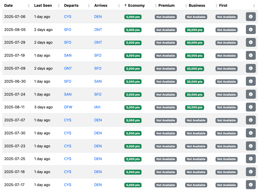
Task: Open CYS link in 2025-07-17 row
Action: click(68, 185)
